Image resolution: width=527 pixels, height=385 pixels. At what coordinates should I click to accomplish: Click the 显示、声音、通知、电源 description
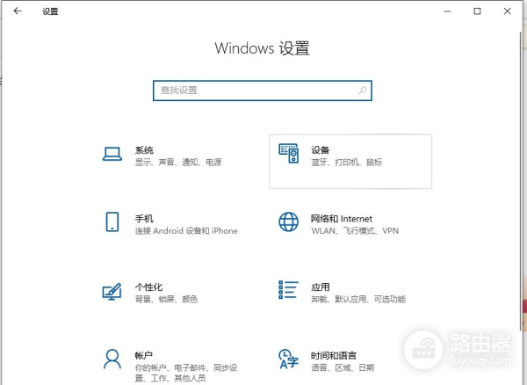click(x=178, y=163)
